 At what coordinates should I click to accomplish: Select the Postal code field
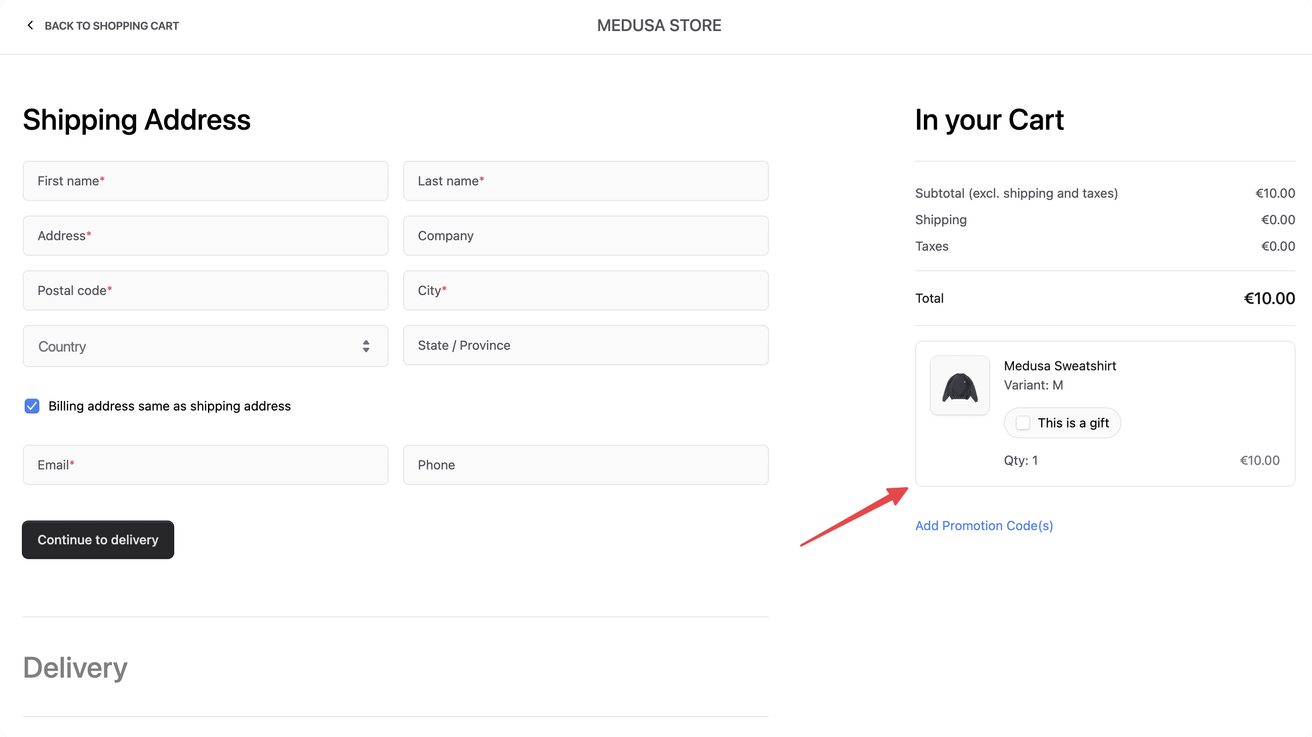205,290
